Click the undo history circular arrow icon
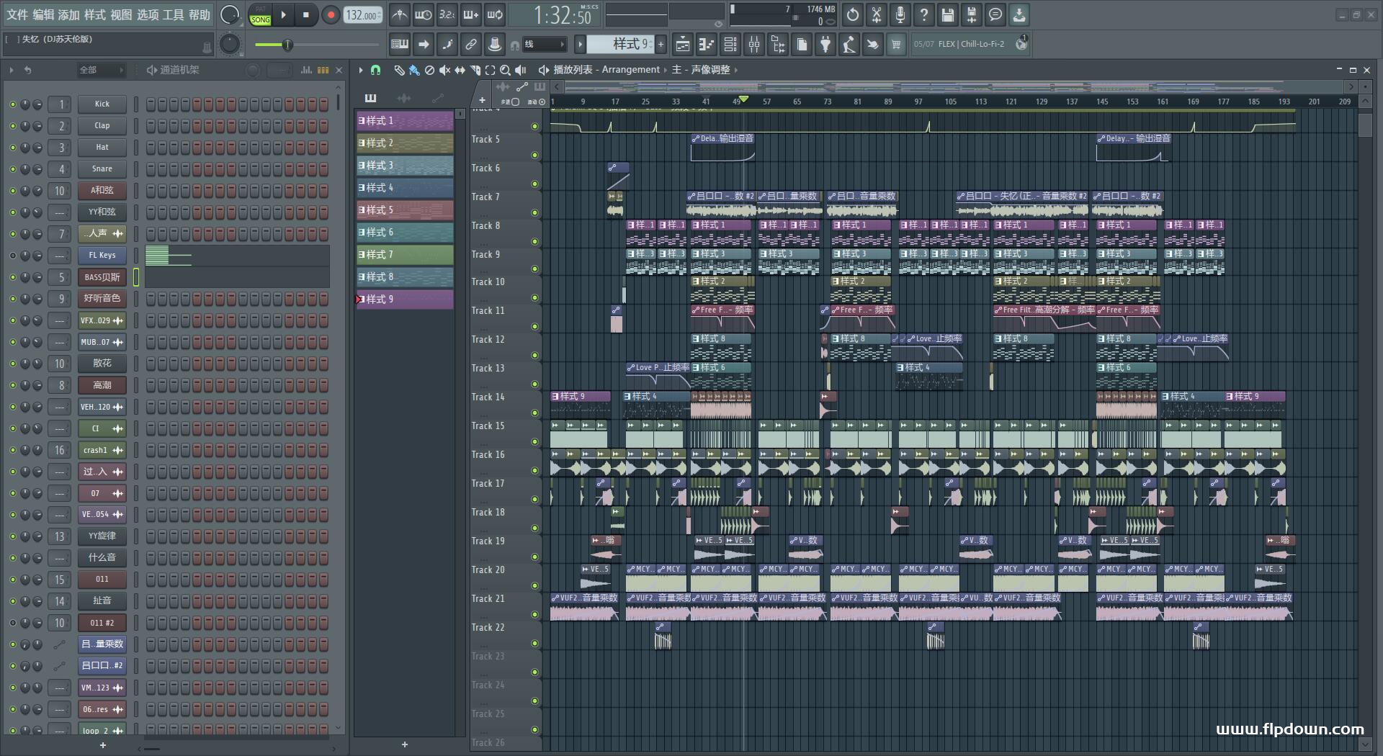 (853, 14)
